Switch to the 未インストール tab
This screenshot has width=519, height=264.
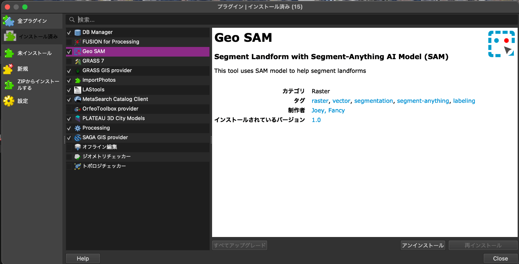(x=32, y=53)
